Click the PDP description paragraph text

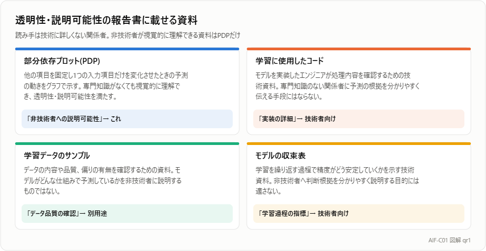pos(106,86)
